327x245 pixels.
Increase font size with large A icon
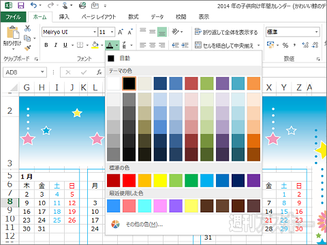pyautogui.click(x=121, y=32)
